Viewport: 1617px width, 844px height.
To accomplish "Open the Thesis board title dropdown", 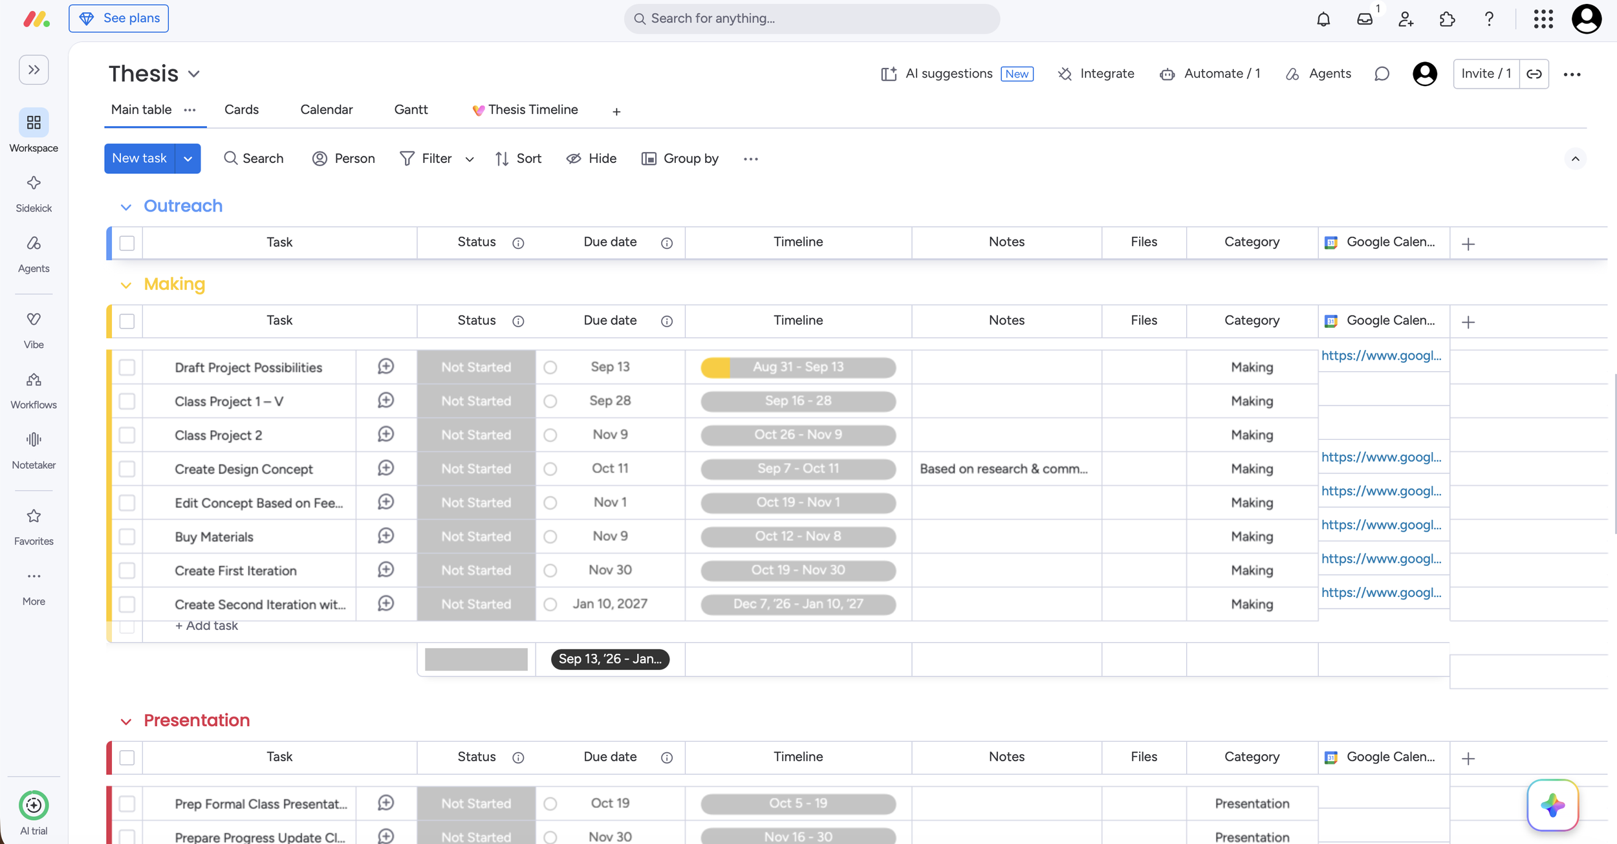I will click(x=193, y=74).
